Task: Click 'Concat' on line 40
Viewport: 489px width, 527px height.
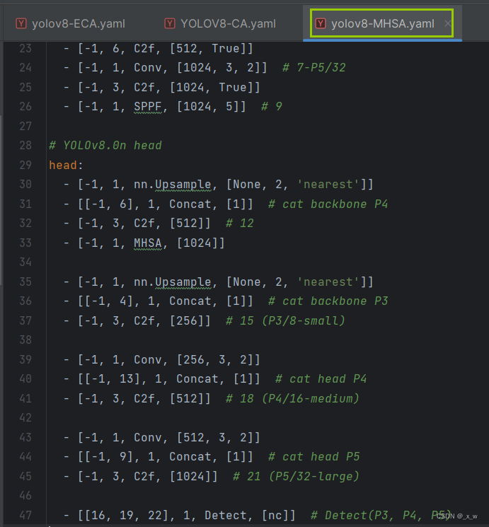Action: click(x=197, y=379)
